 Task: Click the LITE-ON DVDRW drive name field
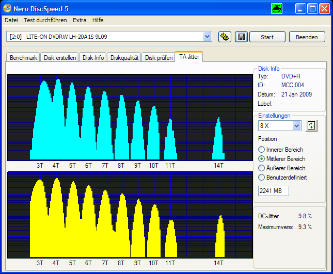point(109,37)
